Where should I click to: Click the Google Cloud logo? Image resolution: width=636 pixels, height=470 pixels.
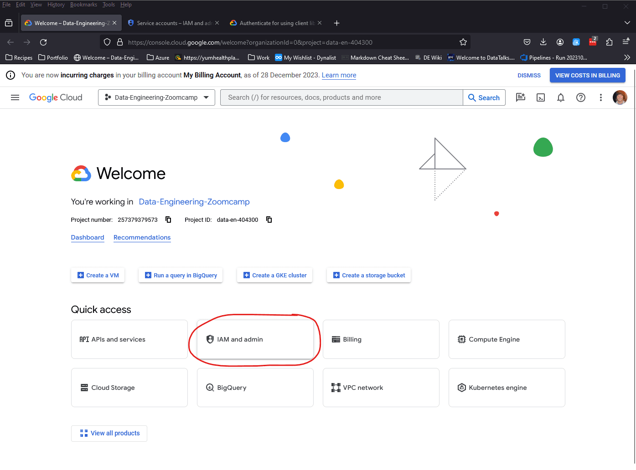pyautogui.click(x=56, y=97)
